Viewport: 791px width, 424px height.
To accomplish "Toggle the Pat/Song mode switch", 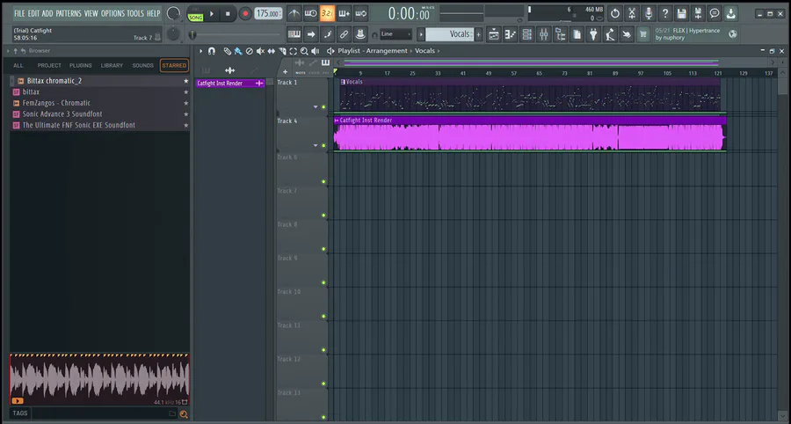I will 195,14.
